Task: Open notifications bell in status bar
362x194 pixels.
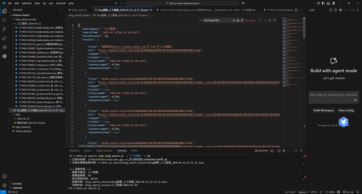Action: [358, 192]
